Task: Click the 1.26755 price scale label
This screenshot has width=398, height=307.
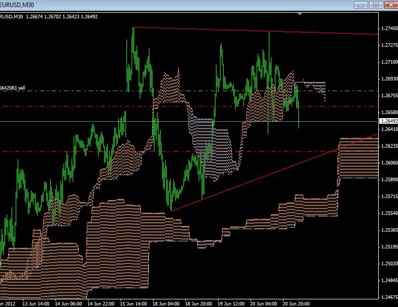Action: 389,96
